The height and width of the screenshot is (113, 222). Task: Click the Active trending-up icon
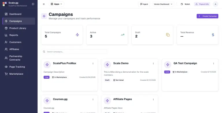coord(123,35)
